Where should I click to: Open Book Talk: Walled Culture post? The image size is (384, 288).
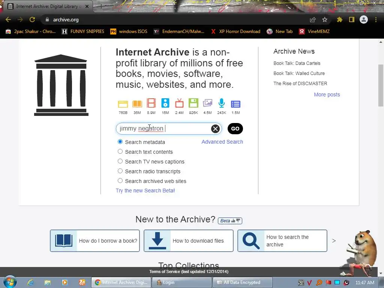299,73
